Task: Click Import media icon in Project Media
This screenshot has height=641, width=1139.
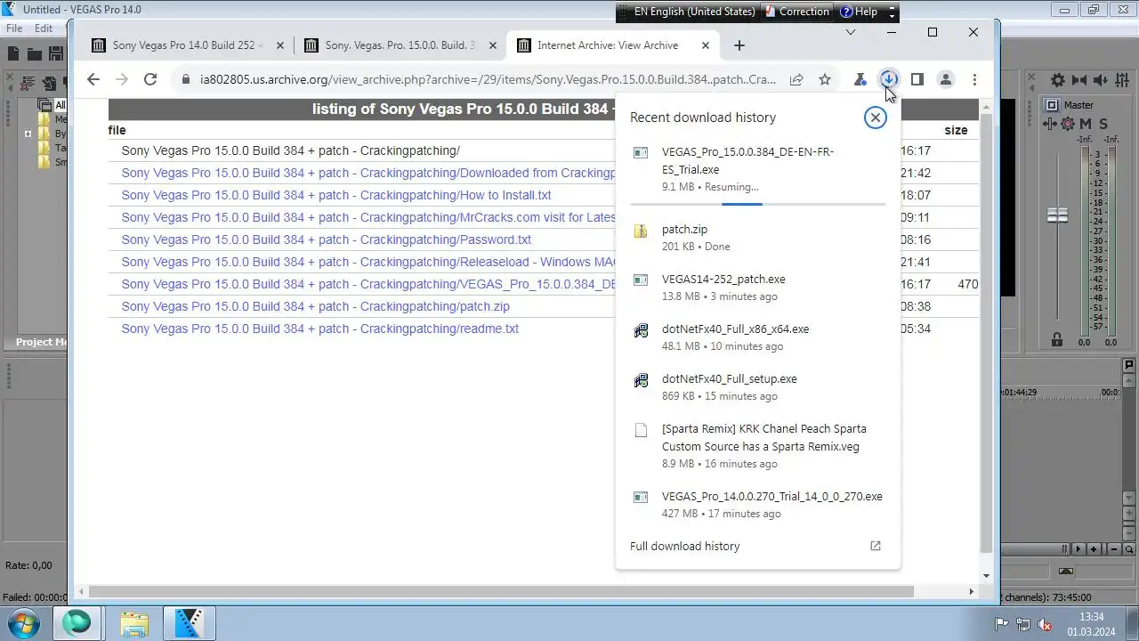Action: [49, 84]
